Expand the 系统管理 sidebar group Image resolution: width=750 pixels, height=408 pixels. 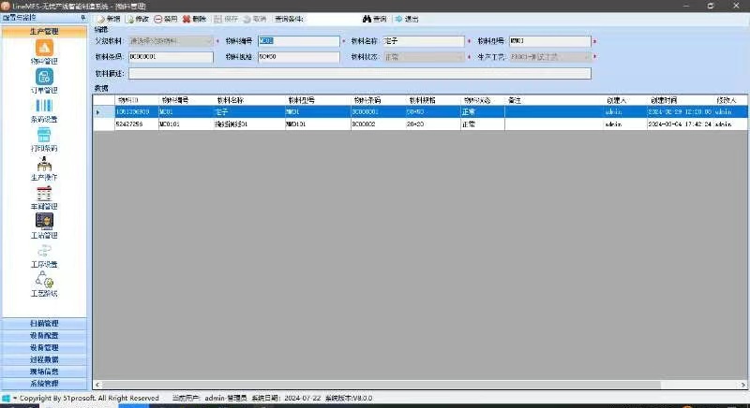click(44, 383)
